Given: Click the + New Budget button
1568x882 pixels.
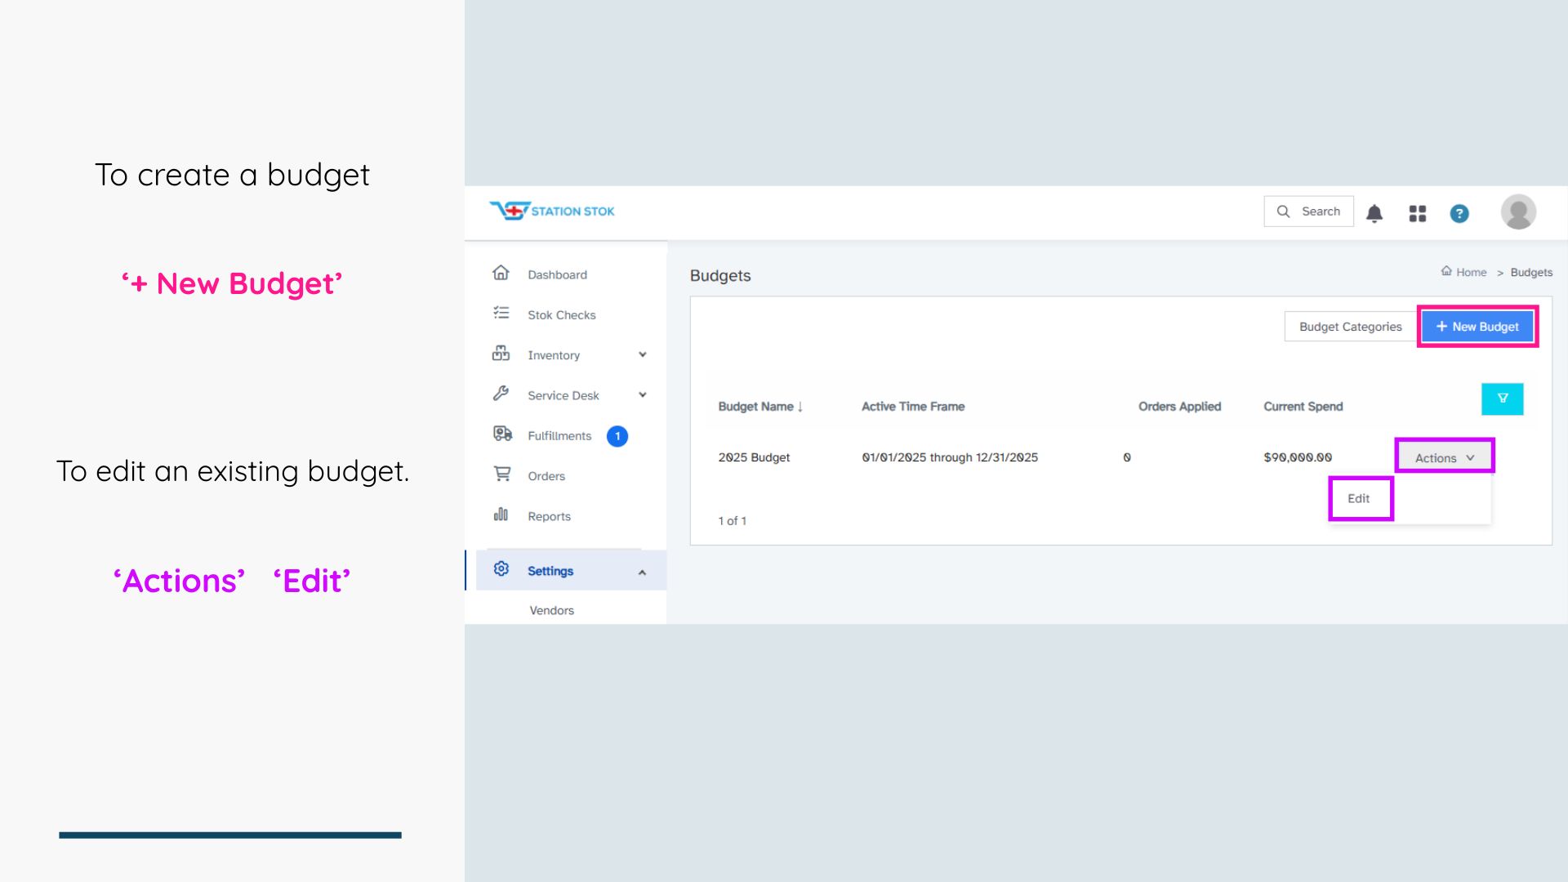Looking at the screenshot, I should [x=1477, y=327].
